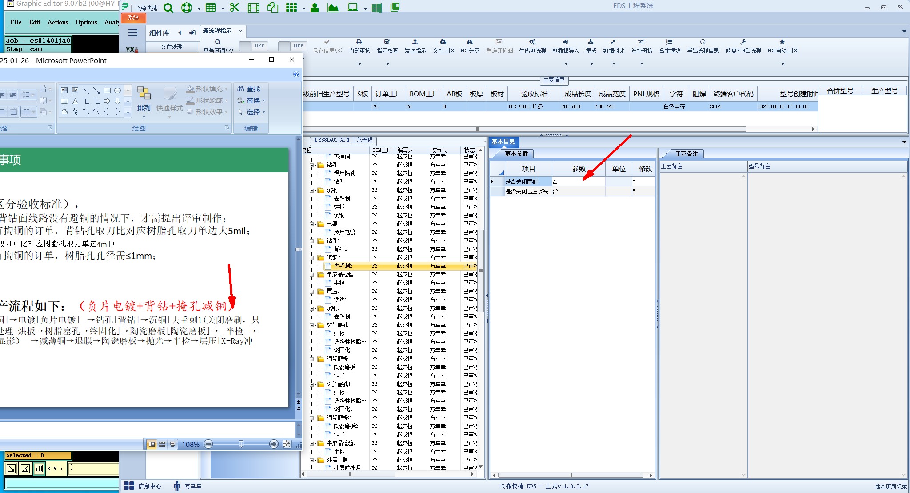
Task: Click the 内部审核 printer icon
Action: [359, 42]
